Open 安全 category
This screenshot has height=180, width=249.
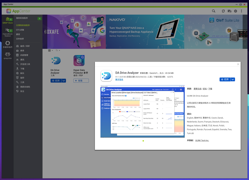[20, 91]
